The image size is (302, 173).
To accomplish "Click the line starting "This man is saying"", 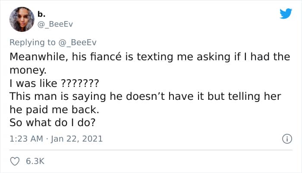I will tap(145, 96).
